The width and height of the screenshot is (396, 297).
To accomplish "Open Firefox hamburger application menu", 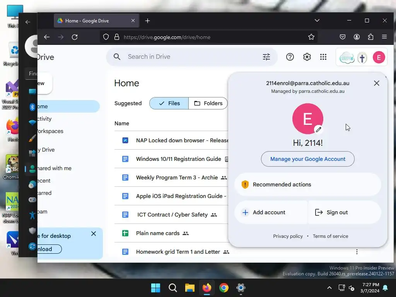I will pyautogui.click(x=384, y=37).
